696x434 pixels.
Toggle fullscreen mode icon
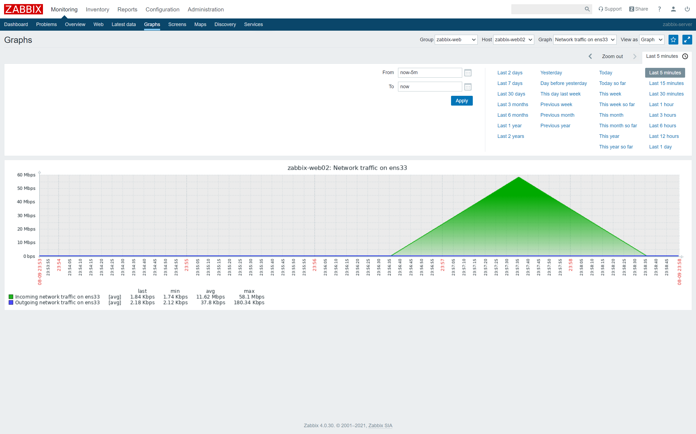(x=687, y=40)
